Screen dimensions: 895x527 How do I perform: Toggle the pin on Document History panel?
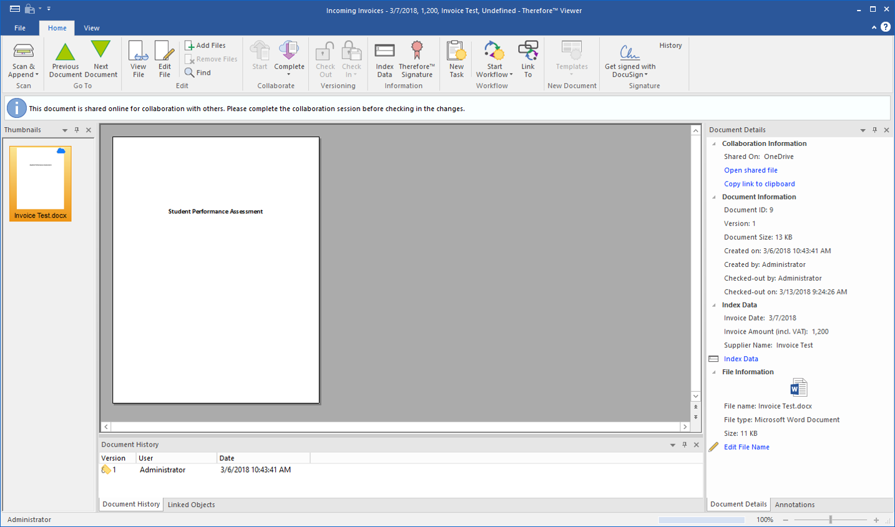click(x=685, y=445)
